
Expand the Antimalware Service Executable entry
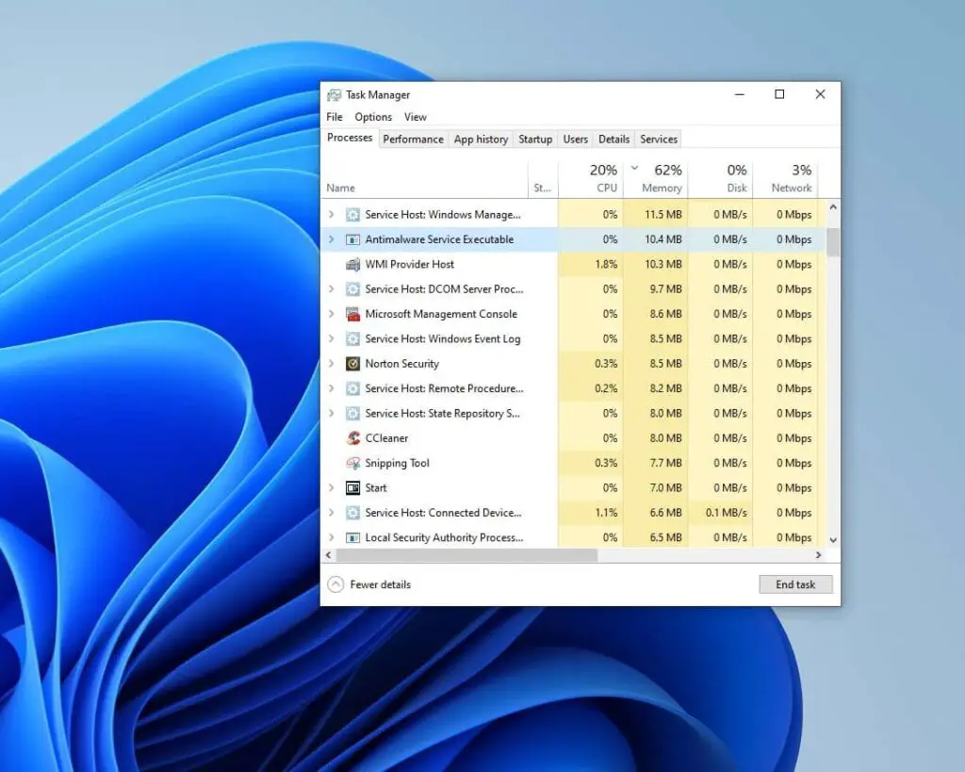tap(331, 239)
